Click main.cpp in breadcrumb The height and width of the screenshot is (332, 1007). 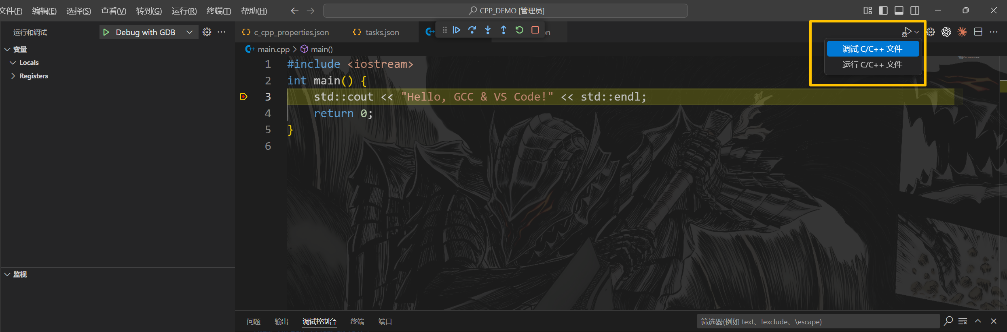point(273,49)
